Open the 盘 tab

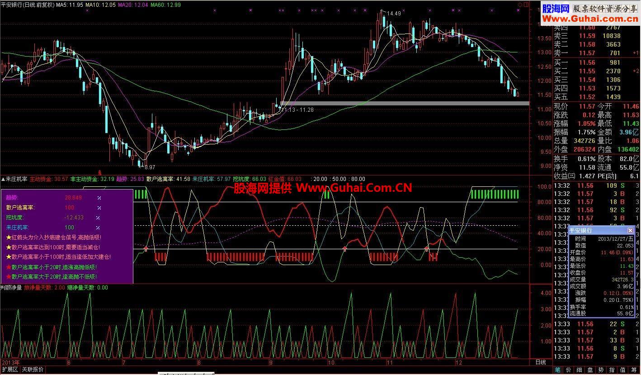click(x=590, y=370)
